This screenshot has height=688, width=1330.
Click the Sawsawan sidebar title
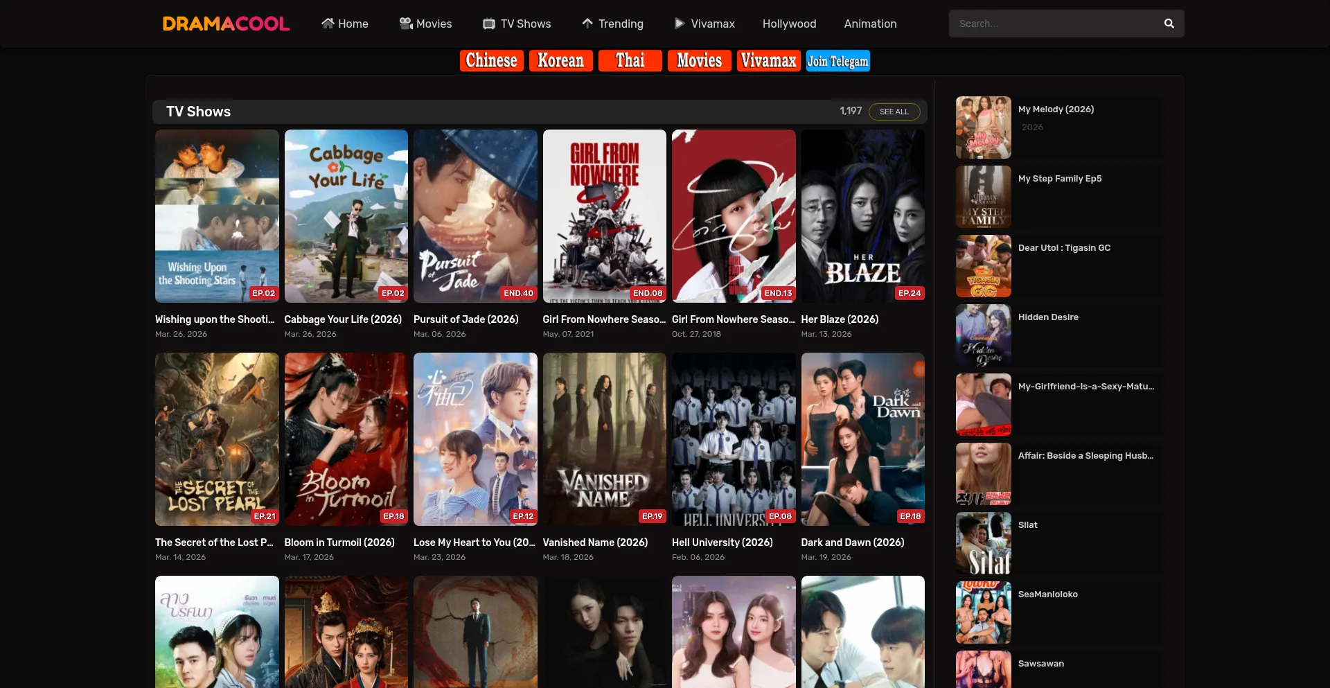1041,664
